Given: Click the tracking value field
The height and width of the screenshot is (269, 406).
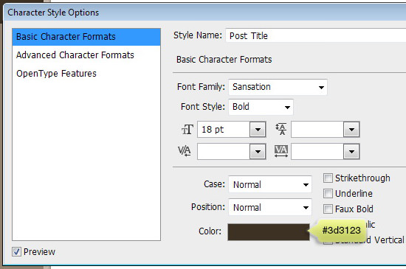Looking at the screenshot, I should [x=317, y=151].
